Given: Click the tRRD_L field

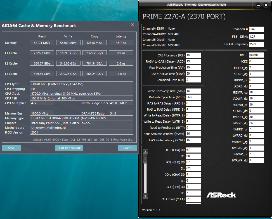Looking at the screenshot, I should 193,103.
